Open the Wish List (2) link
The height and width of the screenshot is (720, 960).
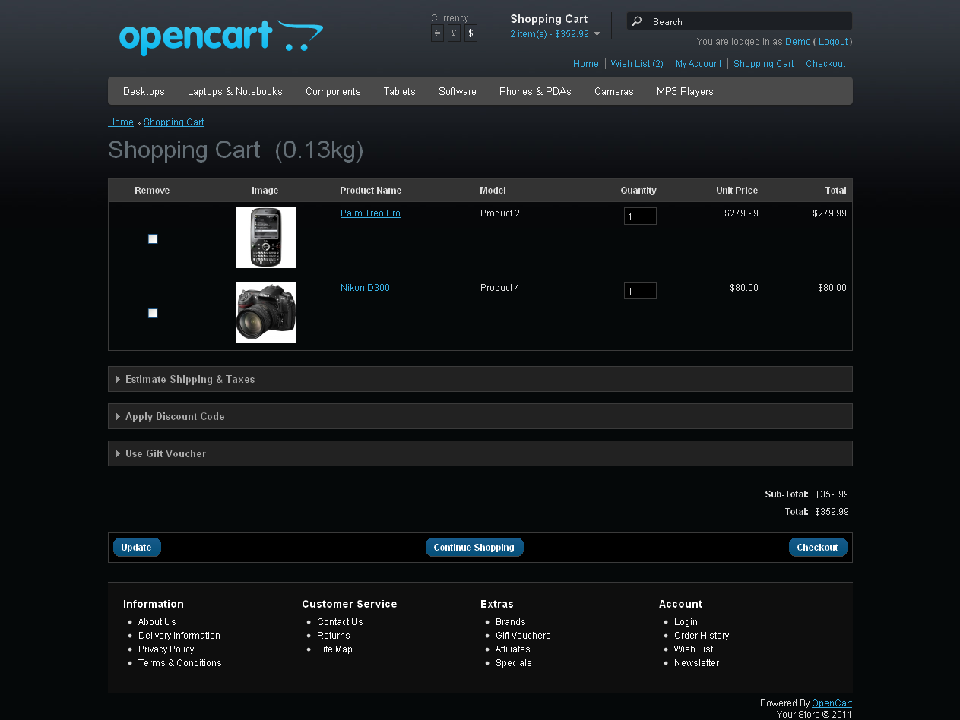point(636,64)
